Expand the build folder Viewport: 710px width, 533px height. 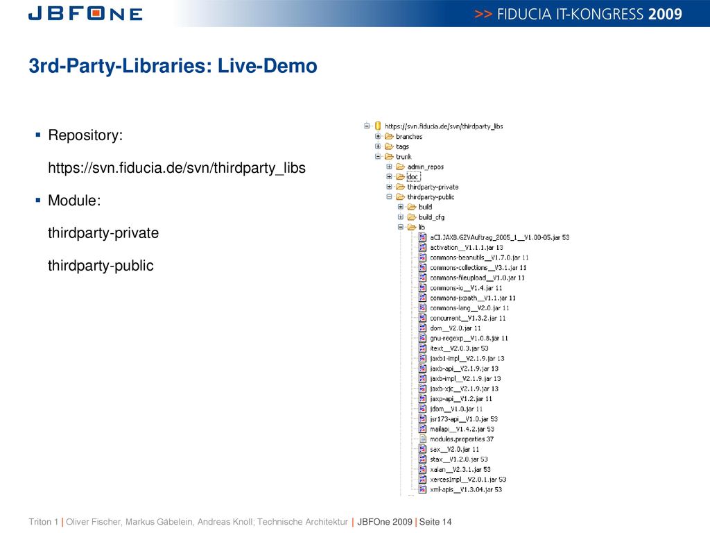(x=401, y=207)
